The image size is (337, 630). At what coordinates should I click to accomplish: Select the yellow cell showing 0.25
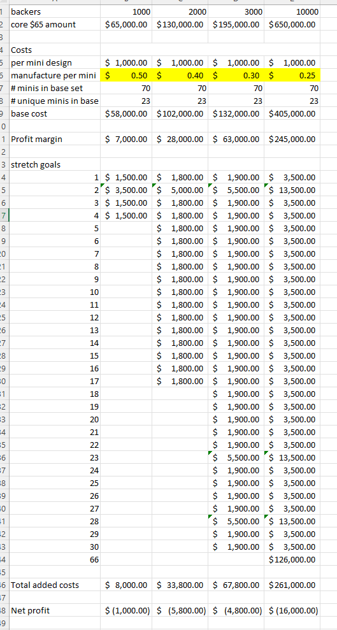(292, 75)
